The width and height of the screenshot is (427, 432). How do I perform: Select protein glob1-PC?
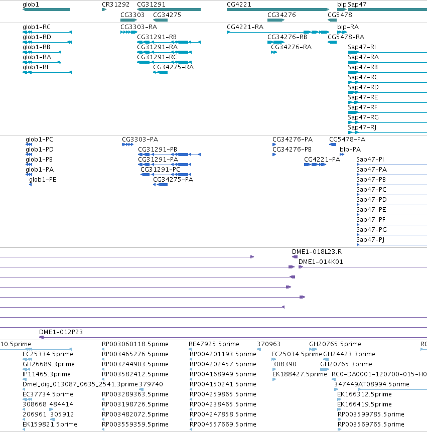(x=40, y=139)
